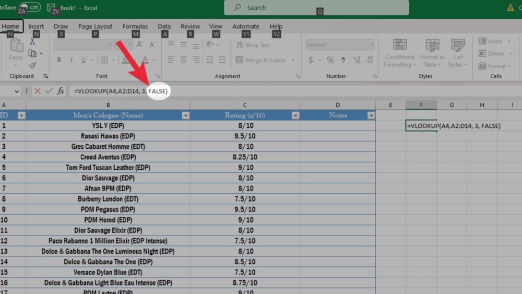Viewport: 522px width, 294px height.
Task: Cancel the formula with the red X
Action: pos(37,91)
